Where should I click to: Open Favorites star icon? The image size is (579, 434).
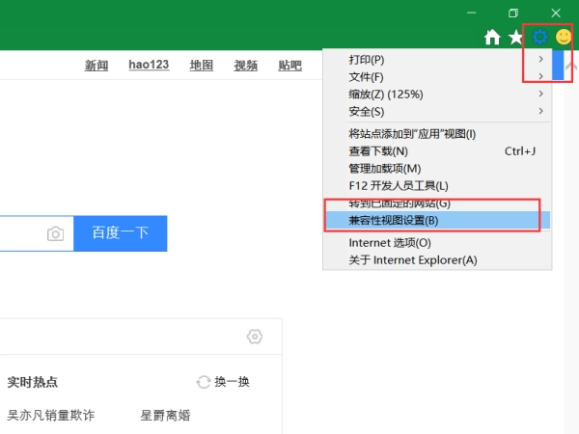click(516, 38)
